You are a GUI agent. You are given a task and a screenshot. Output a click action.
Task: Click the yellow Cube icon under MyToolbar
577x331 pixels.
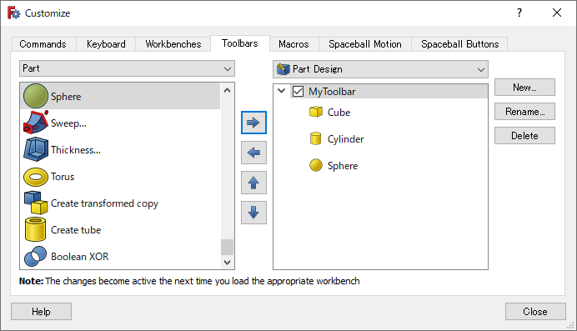pyautogui.click(x=316, y=112)
